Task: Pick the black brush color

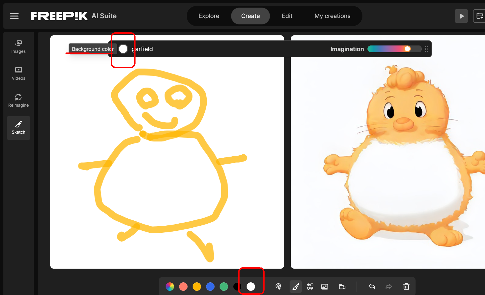Action: [x=237, y=287]
